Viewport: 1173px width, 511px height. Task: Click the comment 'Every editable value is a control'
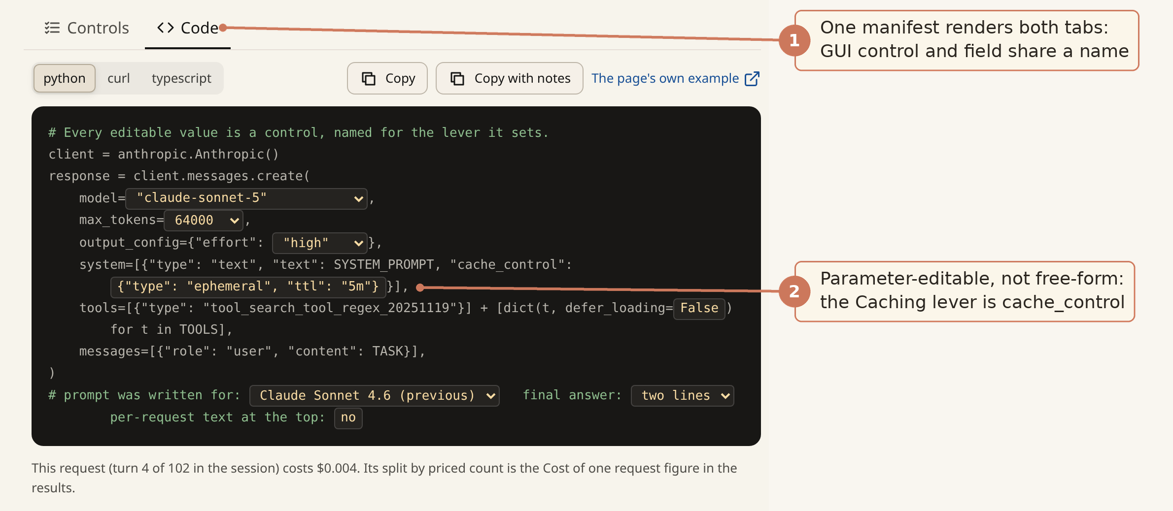point(298,132)
